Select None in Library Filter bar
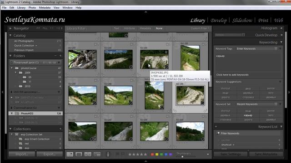The image size is (291, 163). [x=159, y=28]
